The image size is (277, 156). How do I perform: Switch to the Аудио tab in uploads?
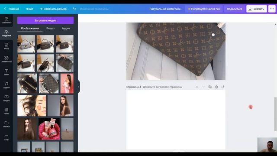tap(66, 28)
